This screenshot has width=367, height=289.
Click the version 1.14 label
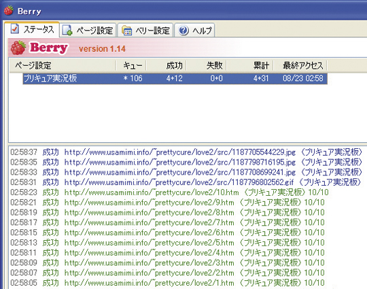pos(102,49)
